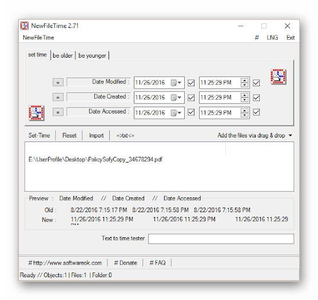Click the equals button beside Date Modified
Viewport: 318px width, 300px height.
pos(58,82)
